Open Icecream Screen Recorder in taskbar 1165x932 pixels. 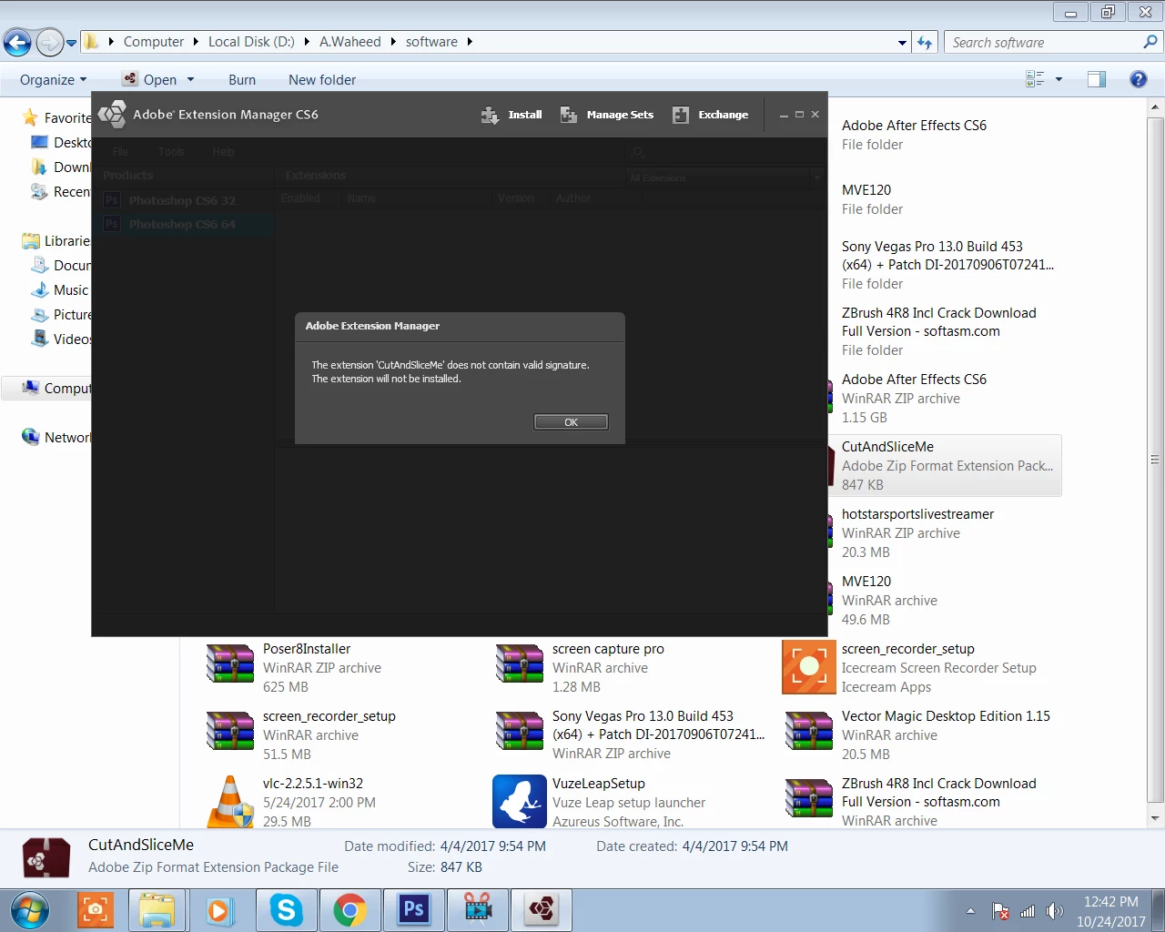pos(96,910)
